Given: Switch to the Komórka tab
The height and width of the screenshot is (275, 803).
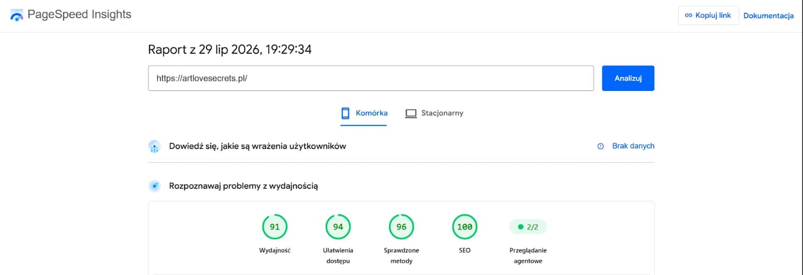Looking at the screenshot, I should [364, 113].
